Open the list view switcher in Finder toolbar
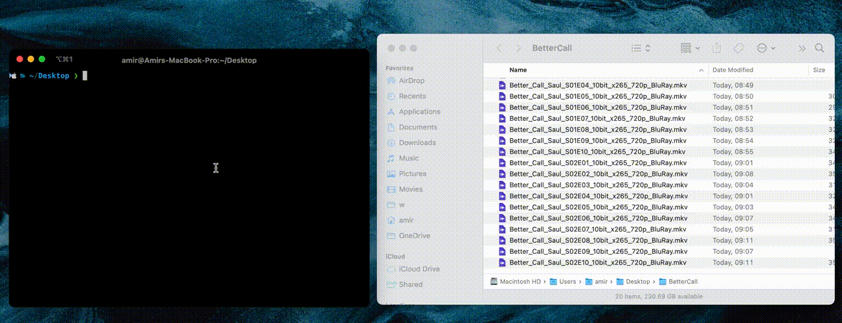842x323 pixels. point(641,48)
